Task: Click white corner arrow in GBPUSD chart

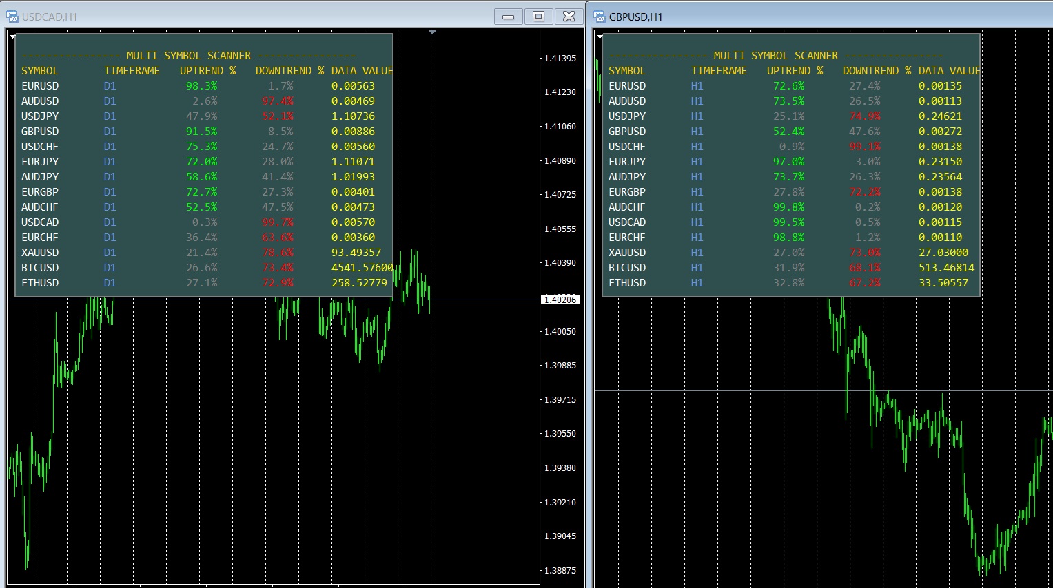Action: click(600, 36)
